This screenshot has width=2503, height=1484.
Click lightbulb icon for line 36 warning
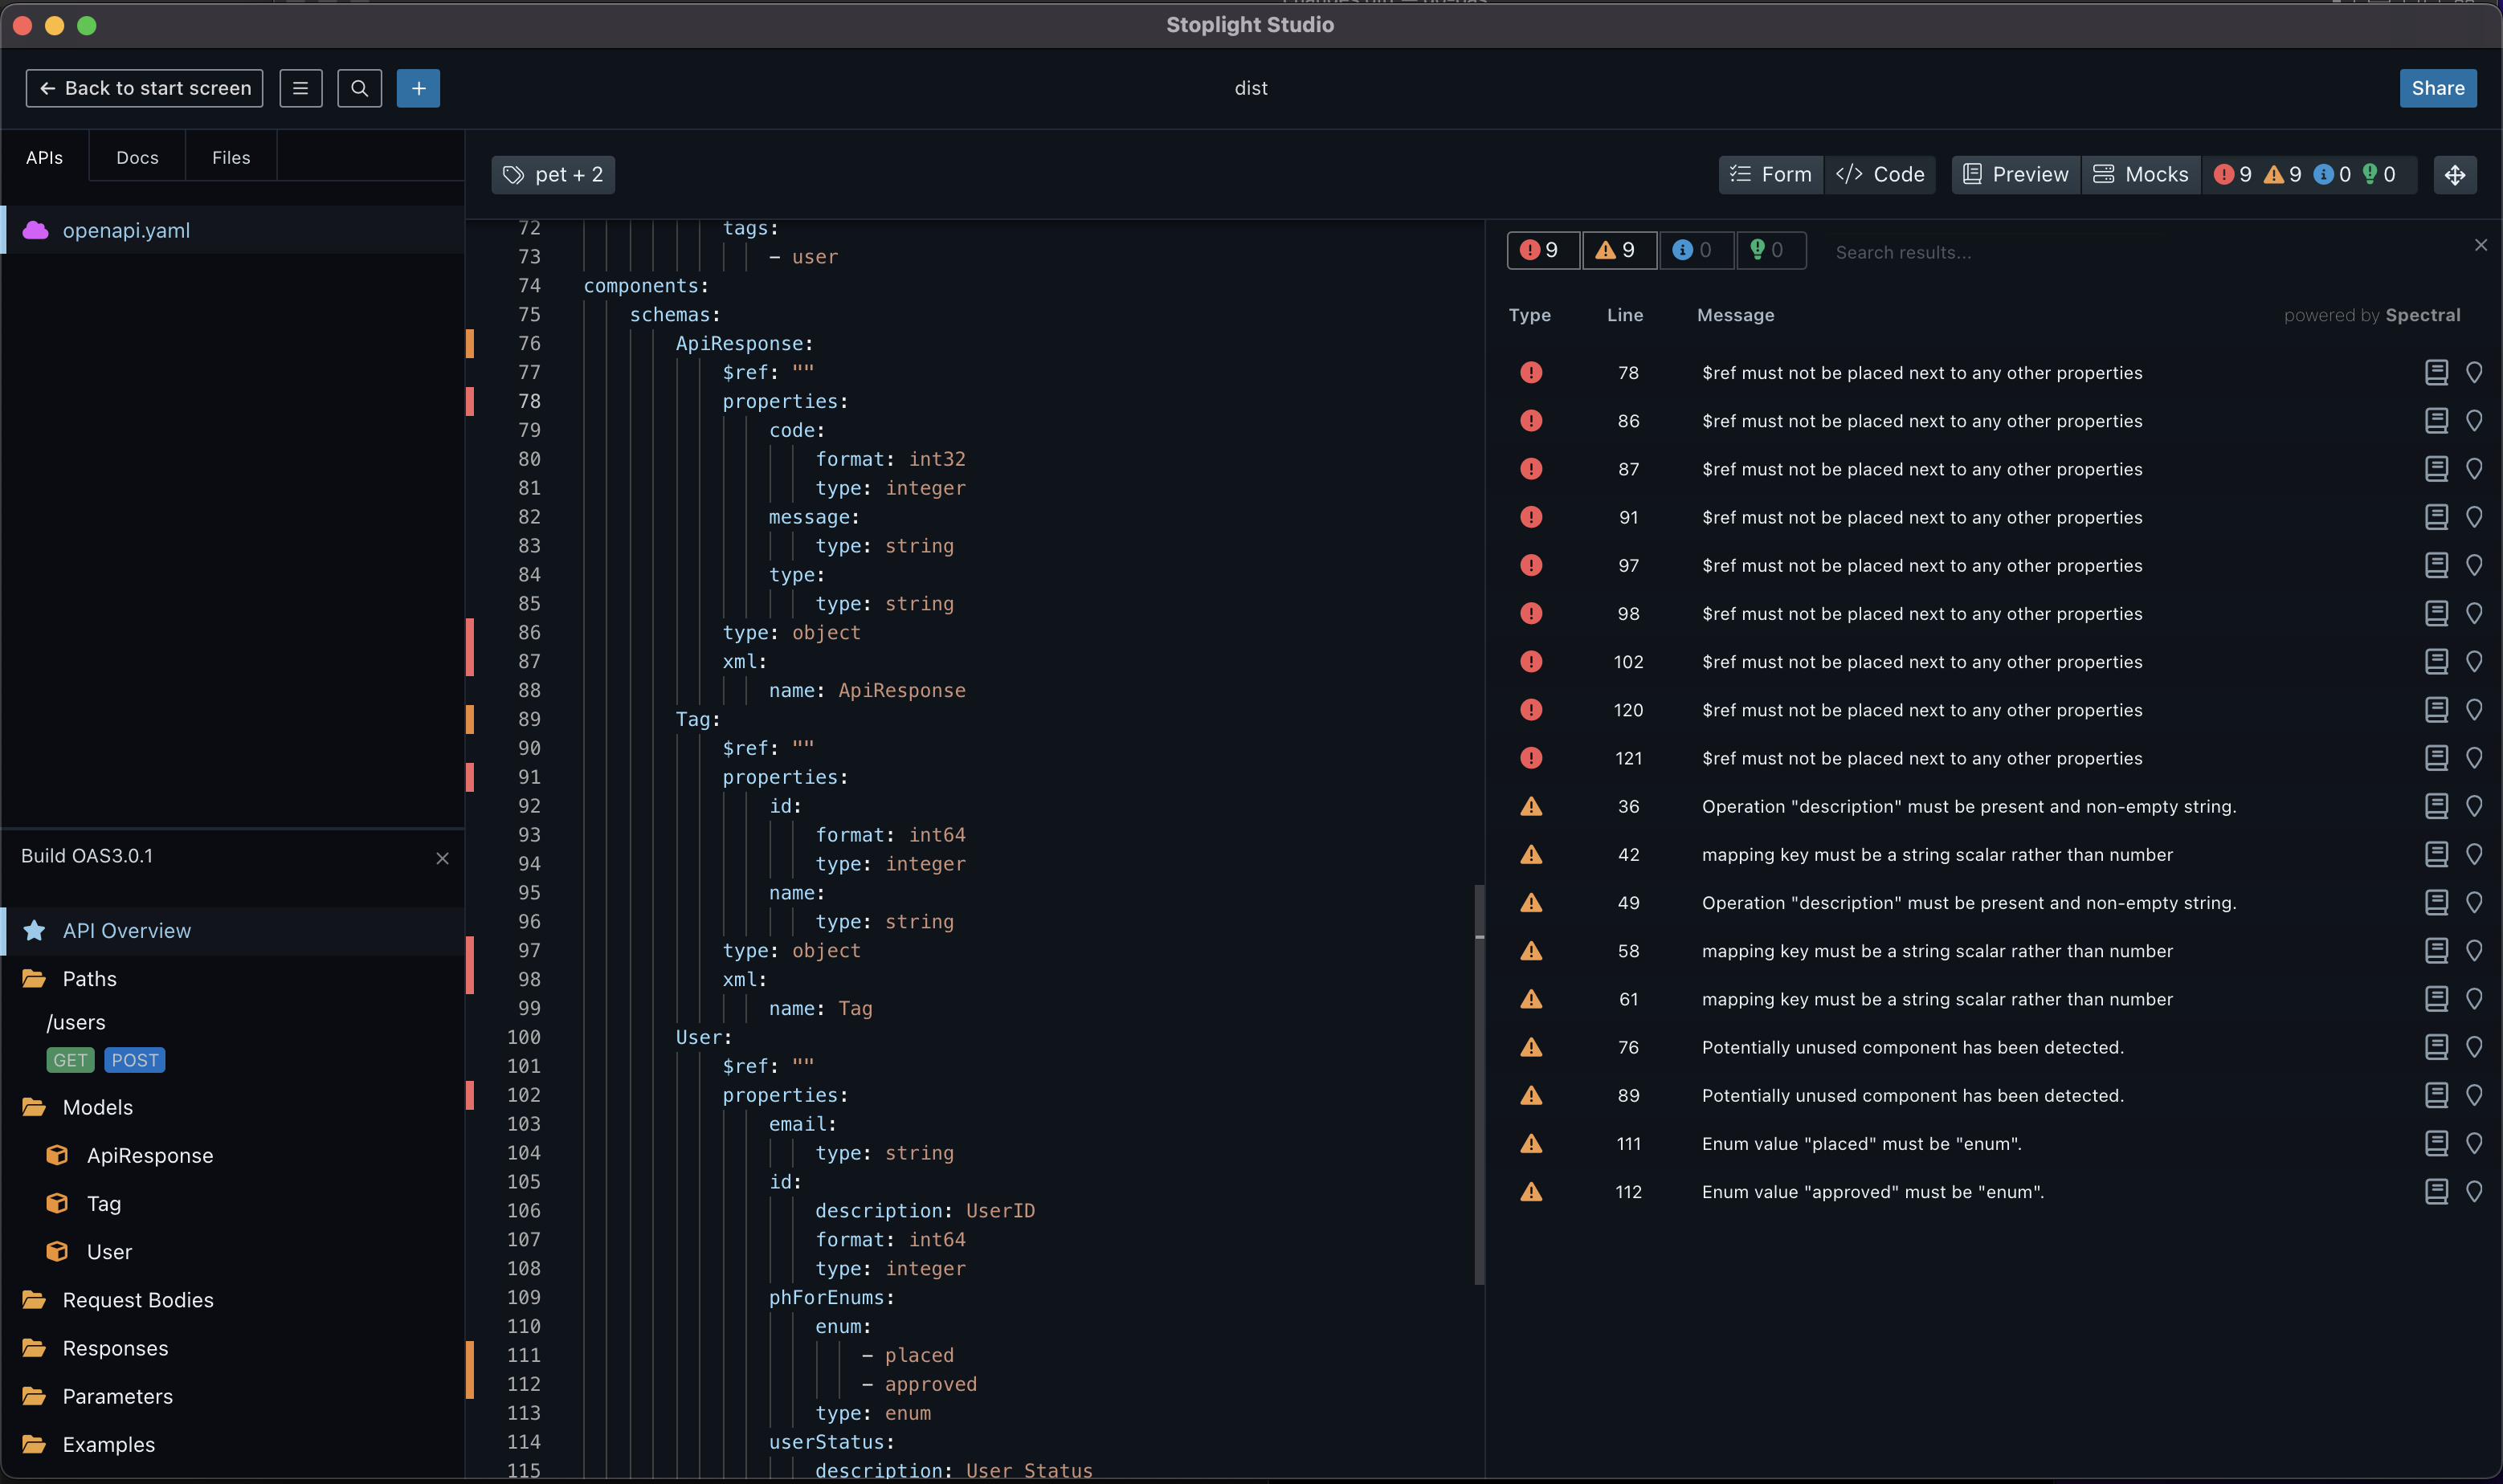tap(2474, 806)
